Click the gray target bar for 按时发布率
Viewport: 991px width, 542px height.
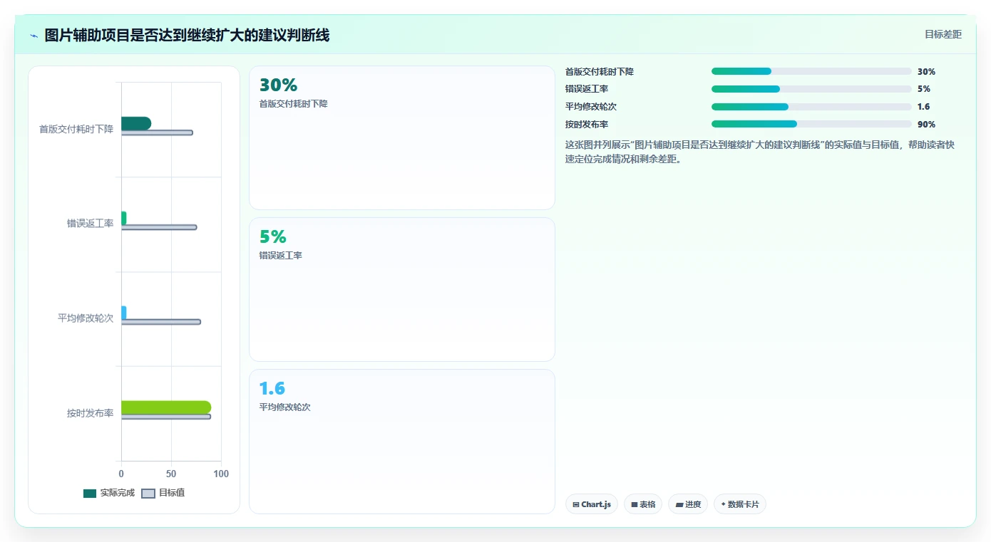[x=166, y=417]
